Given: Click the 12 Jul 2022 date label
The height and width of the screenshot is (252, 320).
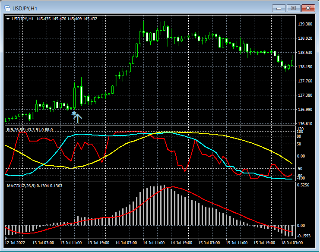Looking at the screenshot, I should [x=16, y=243].
